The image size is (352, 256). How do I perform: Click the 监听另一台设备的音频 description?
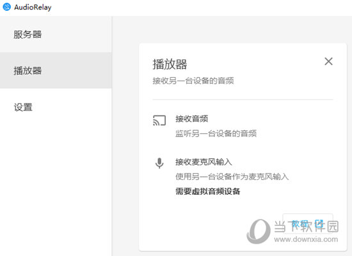216,133
